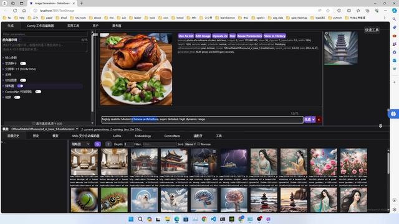Expand the resolution 1:1 (1024x1024) group
The height and width of the screenshot is (224, 399).
(x=19, y=69)
